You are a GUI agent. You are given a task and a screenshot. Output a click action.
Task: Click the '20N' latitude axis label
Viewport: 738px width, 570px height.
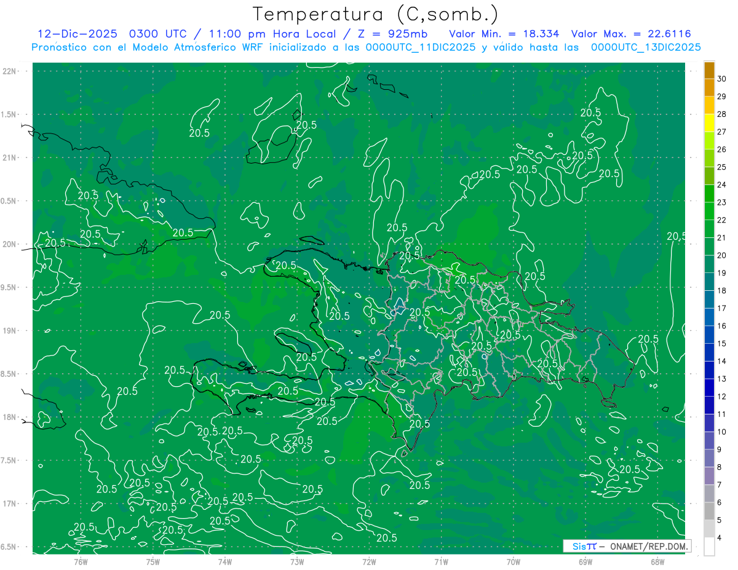pyautogui.click(x=9, y=244)
